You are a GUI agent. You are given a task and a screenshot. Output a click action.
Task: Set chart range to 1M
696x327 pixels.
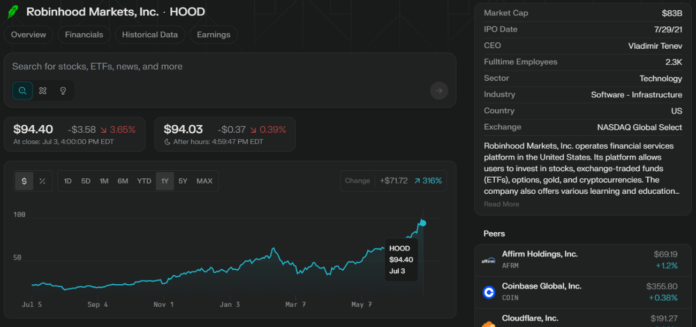coord(104,181)
